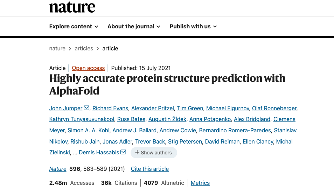Expand the Explore content menu
The width and height of the screenshot is (334, 195).
point(74,27)
